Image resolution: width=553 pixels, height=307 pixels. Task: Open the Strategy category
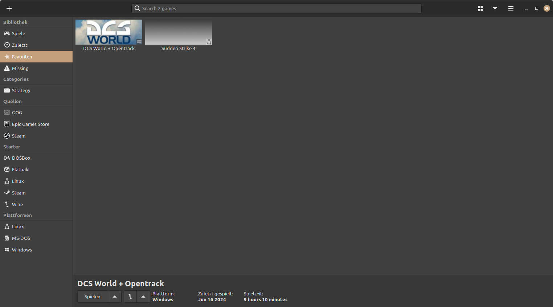point(36,90)
